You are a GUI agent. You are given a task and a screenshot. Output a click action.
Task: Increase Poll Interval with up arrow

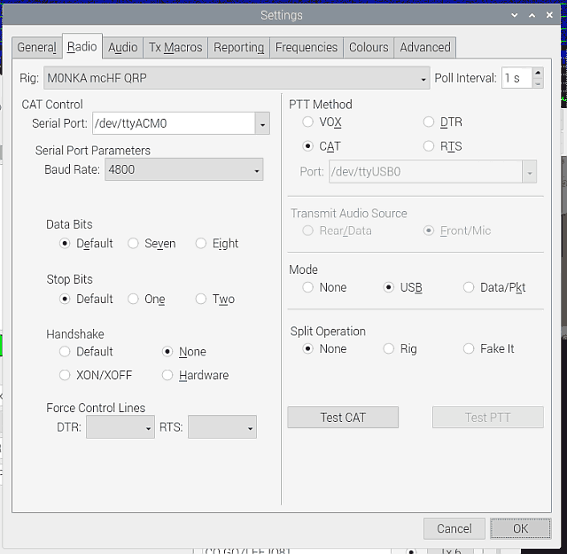coord(537,74)
